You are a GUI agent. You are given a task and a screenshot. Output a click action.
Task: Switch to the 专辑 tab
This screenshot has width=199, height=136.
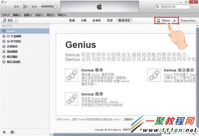(84, 21)
